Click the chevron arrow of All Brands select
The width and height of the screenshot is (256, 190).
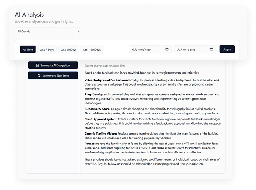78,31
